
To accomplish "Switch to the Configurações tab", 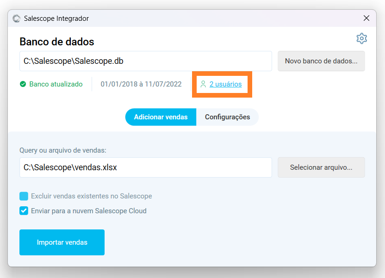I will click(x=227, y=117).
